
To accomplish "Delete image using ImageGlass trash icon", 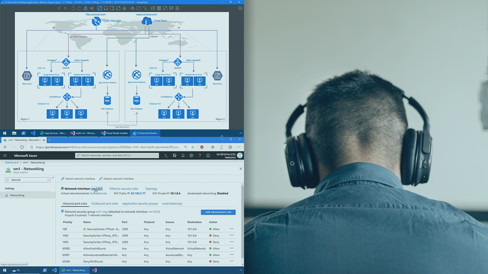I will [x=177, y=8].
